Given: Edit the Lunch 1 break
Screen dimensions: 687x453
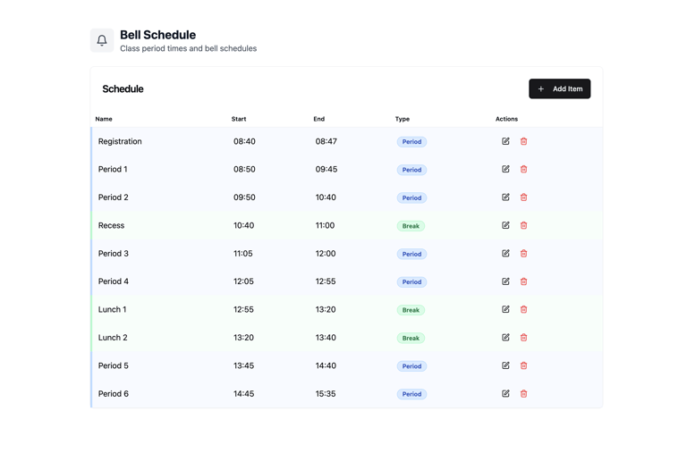Looking at the screenshot, I should pos(505,309).
